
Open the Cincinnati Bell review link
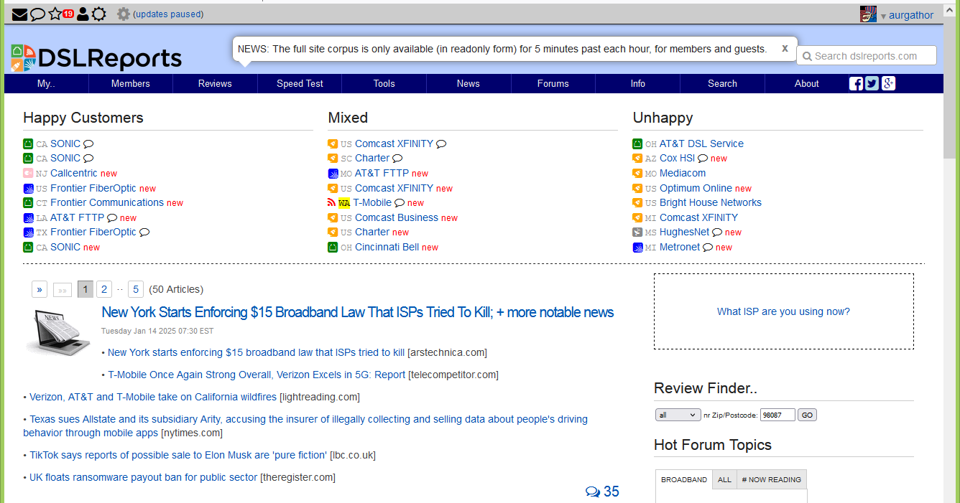[x=387, y=247]
